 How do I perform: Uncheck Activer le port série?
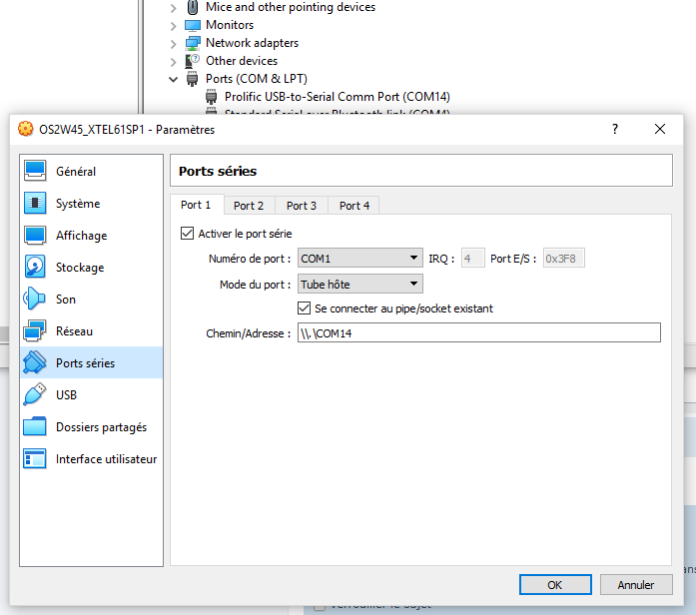tap(187, 234)
